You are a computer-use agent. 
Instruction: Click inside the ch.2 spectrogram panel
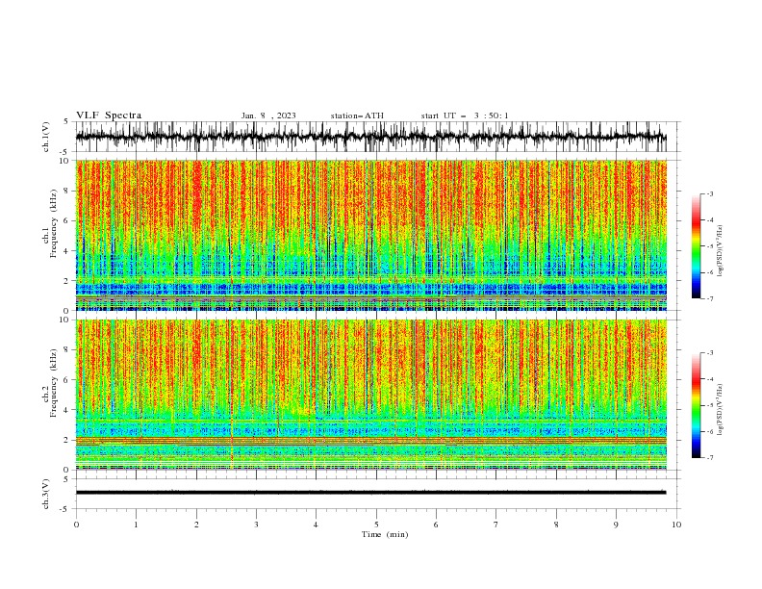[370, 395]
